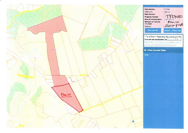Click the Title Level value Freehold

[x=166, y=12]
